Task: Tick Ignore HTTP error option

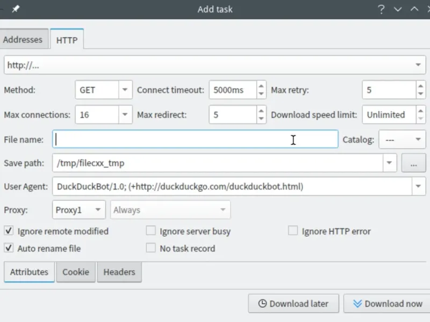Action: pyautogui.click(x=293, y=231)
